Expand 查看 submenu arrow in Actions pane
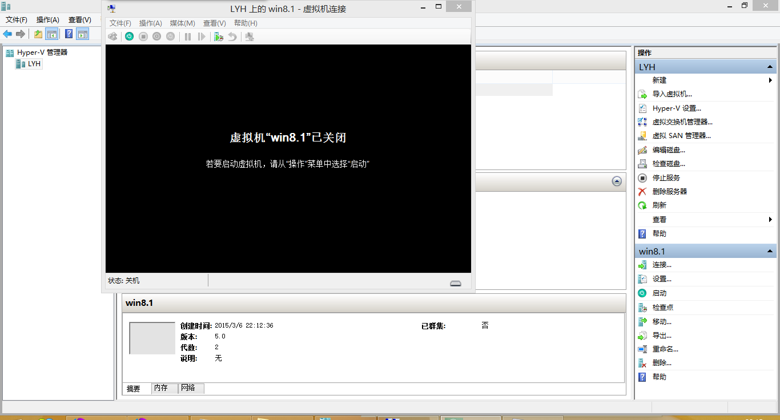The image size is (780, 420). click(770, 220)
